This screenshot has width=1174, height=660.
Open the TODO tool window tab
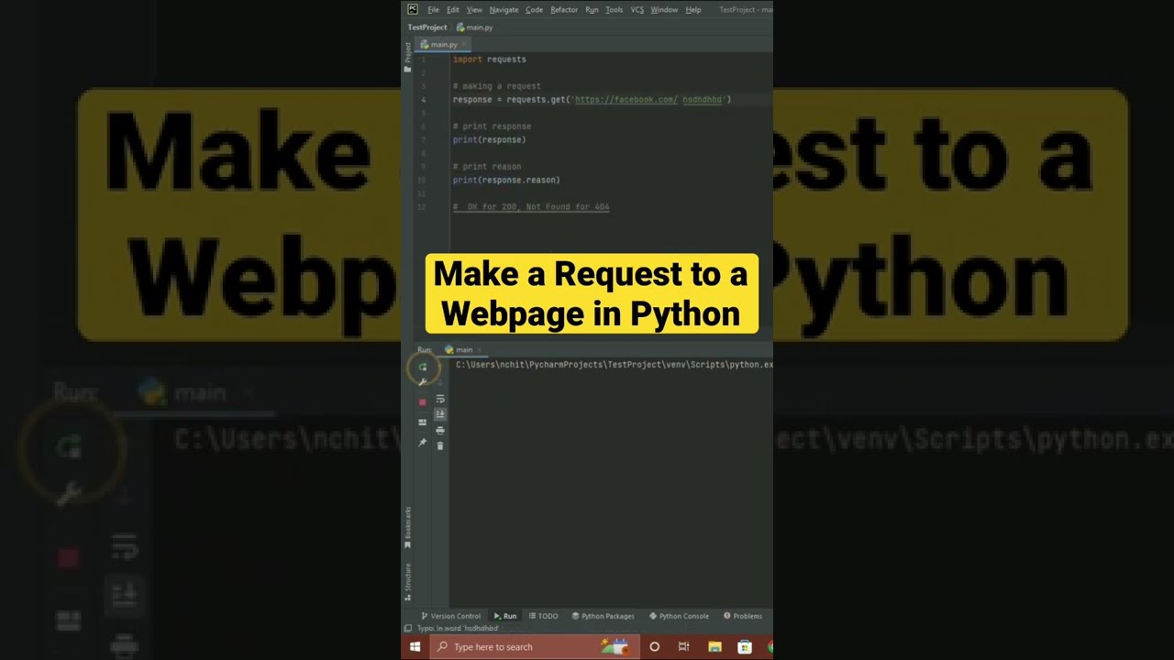pos(544,616)
